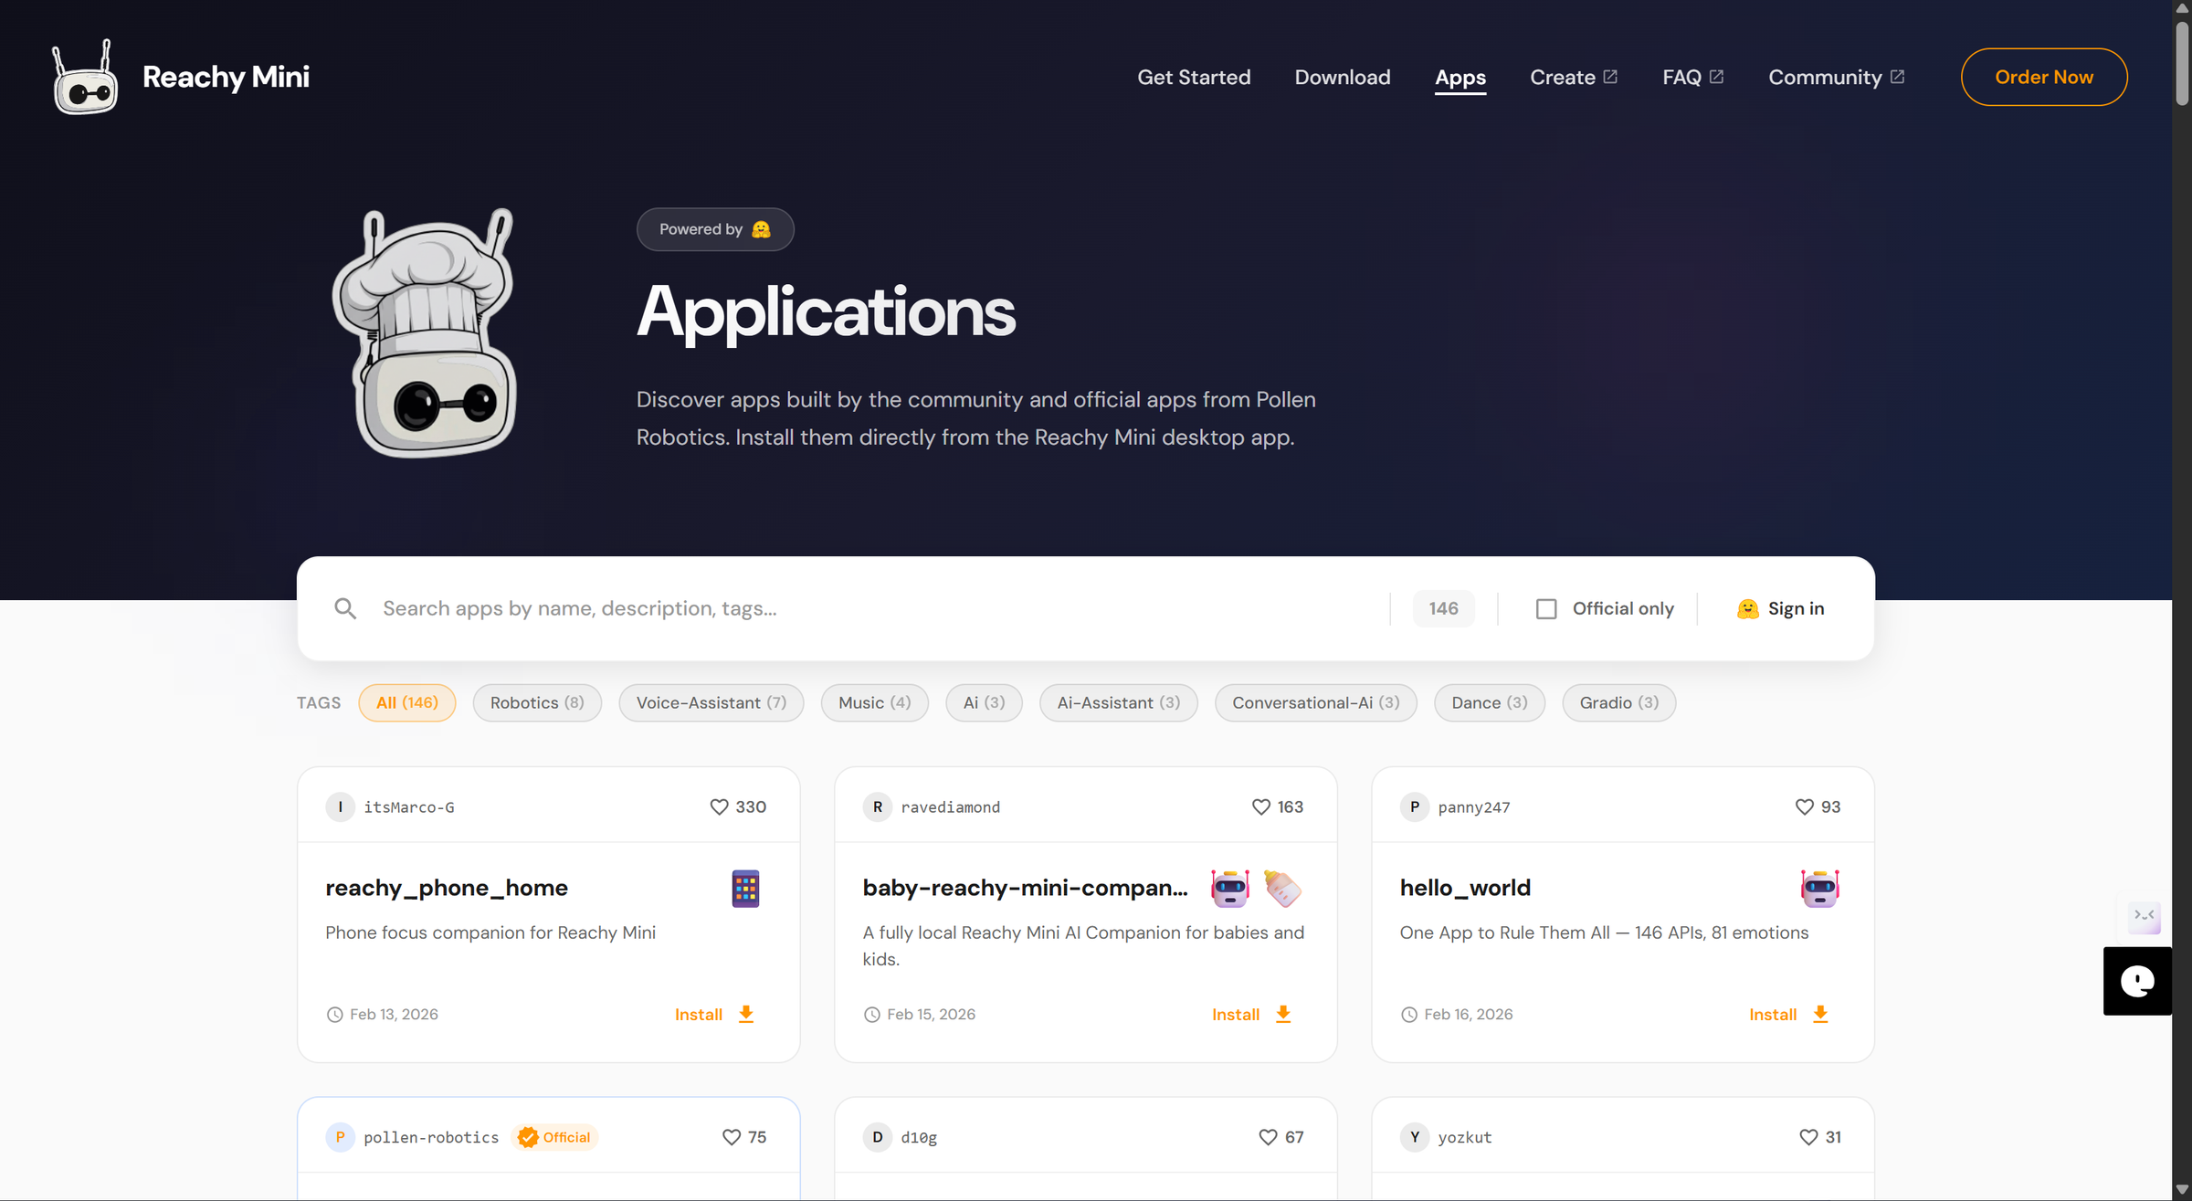
Task: Click the Reachy Mini robot logo icon
Action: [x=85, y=77]
